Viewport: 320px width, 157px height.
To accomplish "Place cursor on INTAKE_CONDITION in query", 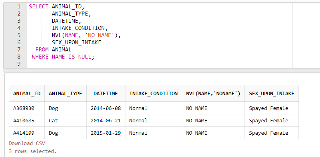I will tap(78, 28).
